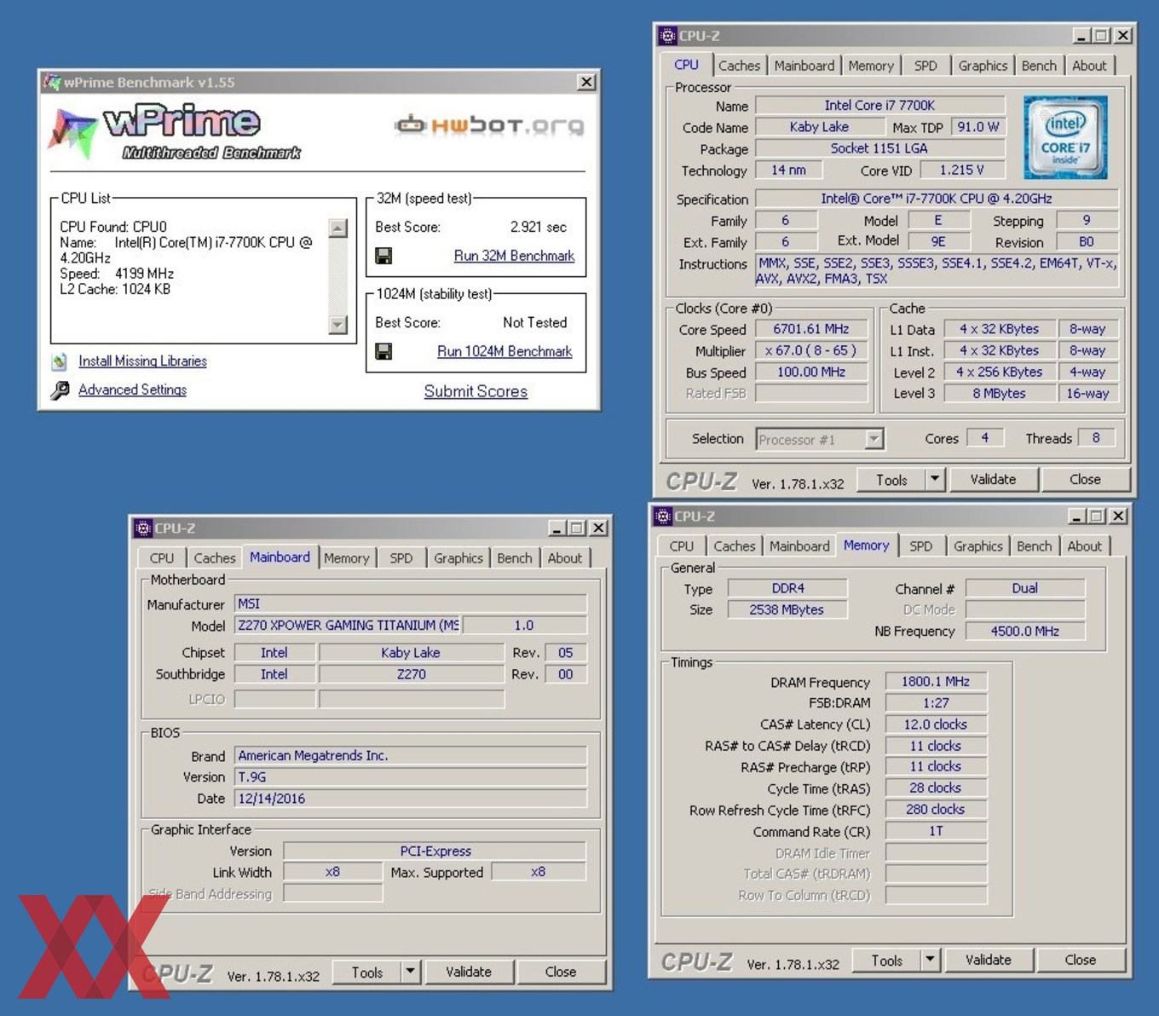
Task: Click Tools button in the Mainboard window
Action: pos(367,973)
